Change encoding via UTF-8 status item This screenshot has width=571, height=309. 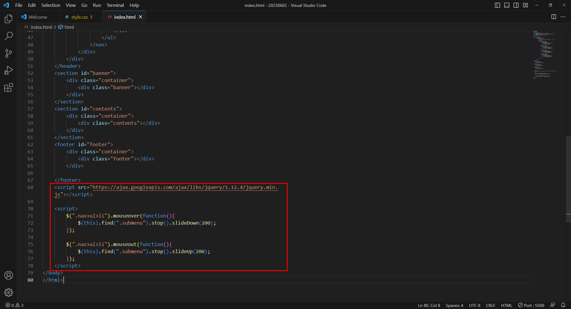tap(475, 305)
